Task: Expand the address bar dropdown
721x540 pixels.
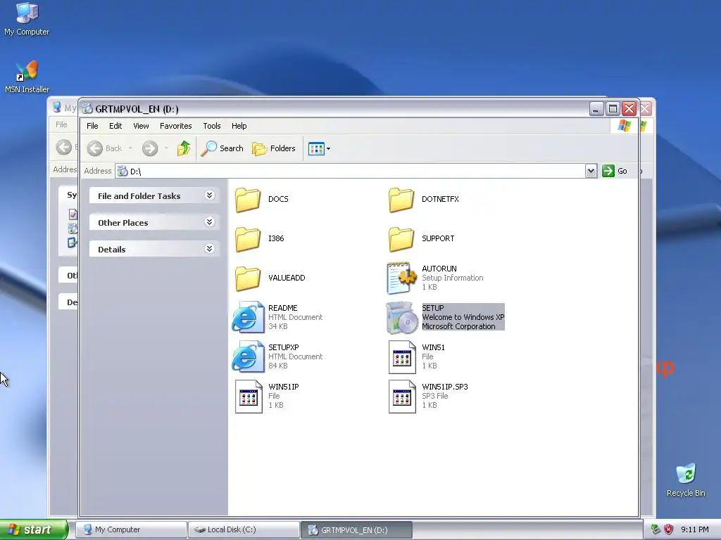Action: point(591,172)
